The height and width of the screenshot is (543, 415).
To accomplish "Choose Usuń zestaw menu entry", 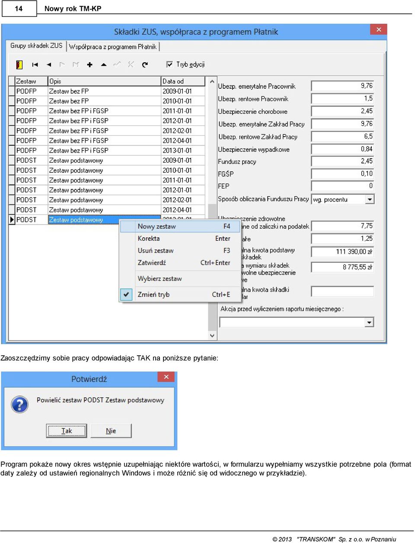I will pyautogui.click(x=180, y=250).
